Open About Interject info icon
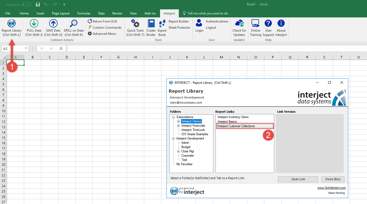The height and width of the screenshot is (204, 367). coord(281,23)
